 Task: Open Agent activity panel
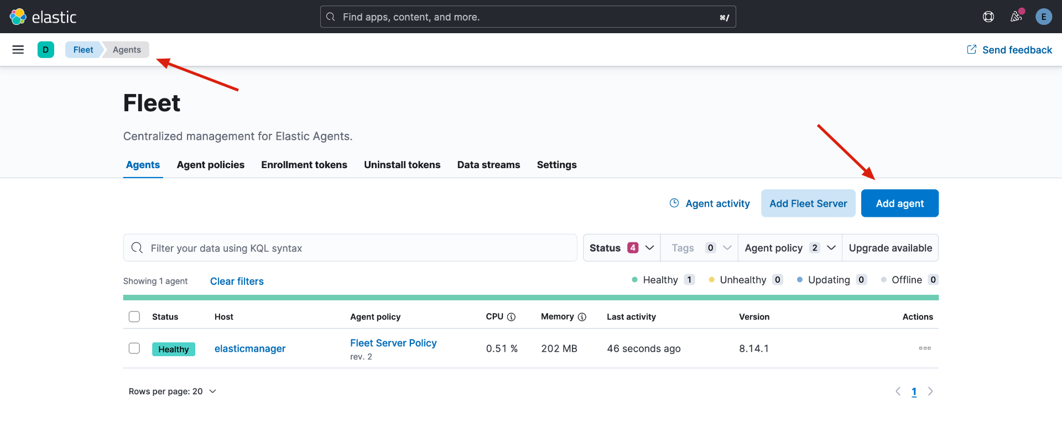[x=710, y=204]
